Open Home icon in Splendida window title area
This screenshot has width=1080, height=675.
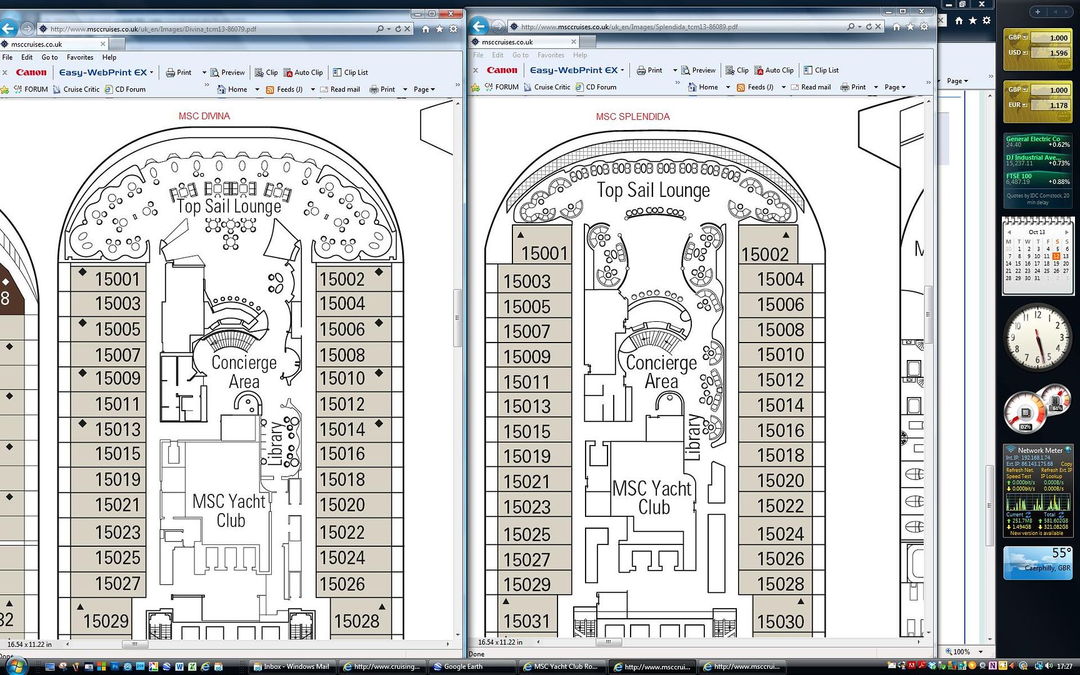click(x=896, y=27)
